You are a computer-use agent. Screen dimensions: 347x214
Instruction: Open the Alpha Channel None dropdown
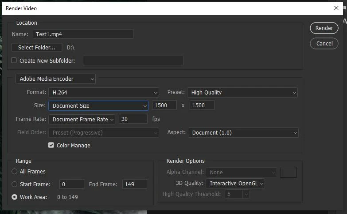tap(242, 173)
